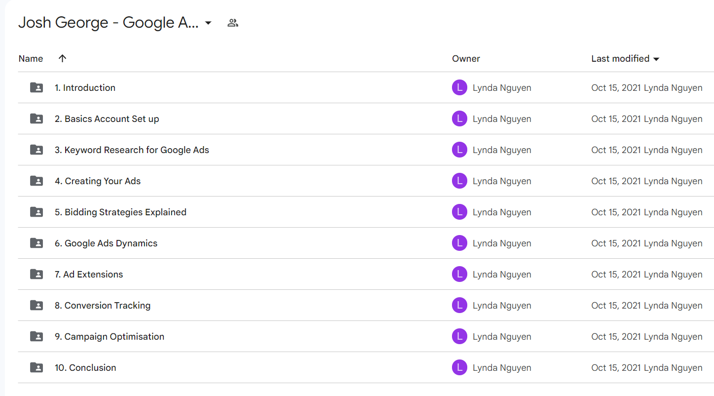
Task: Click the Oct 15, 2021 date in 2. Basics row
Action: click(616, 119)
